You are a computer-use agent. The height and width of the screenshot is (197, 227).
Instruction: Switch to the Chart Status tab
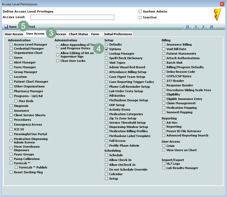(78, 34)
